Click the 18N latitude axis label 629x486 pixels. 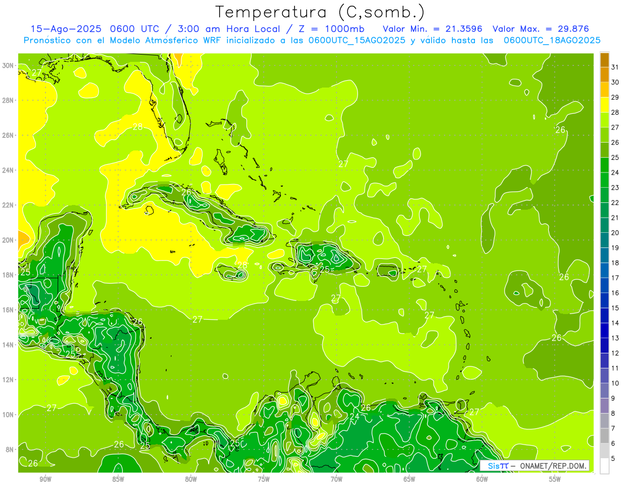click(7, 275)
